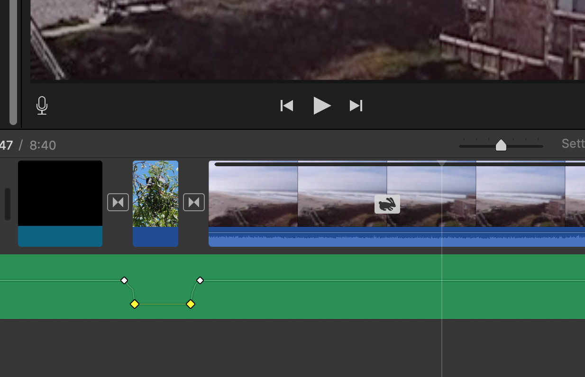This screenshot has height=377, width=585.
Task: Click the vertical scrollbar beside the viewer
Action: point(13,62)
